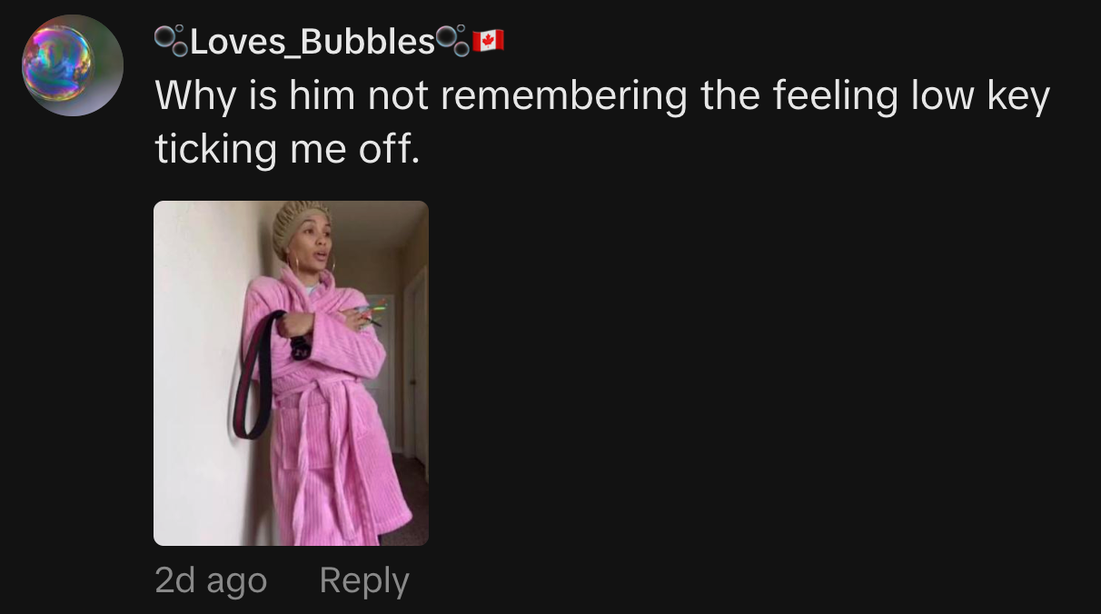Click the 2d ago timestamp

pyautogui.click(x=211, y=580)
